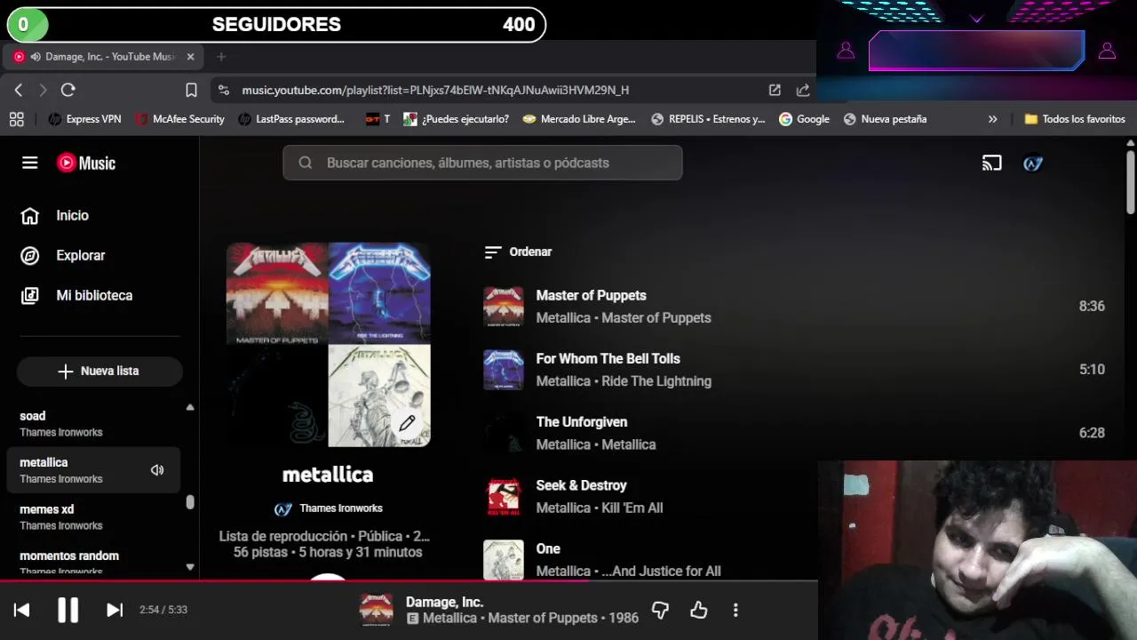
Task: Open the ¿Puedes ejecutarlo? bookmark
Action: coord(456,119)
